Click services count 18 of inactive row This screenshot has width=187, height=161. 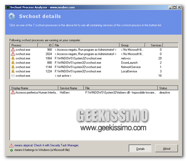click(x=160, y=76)
